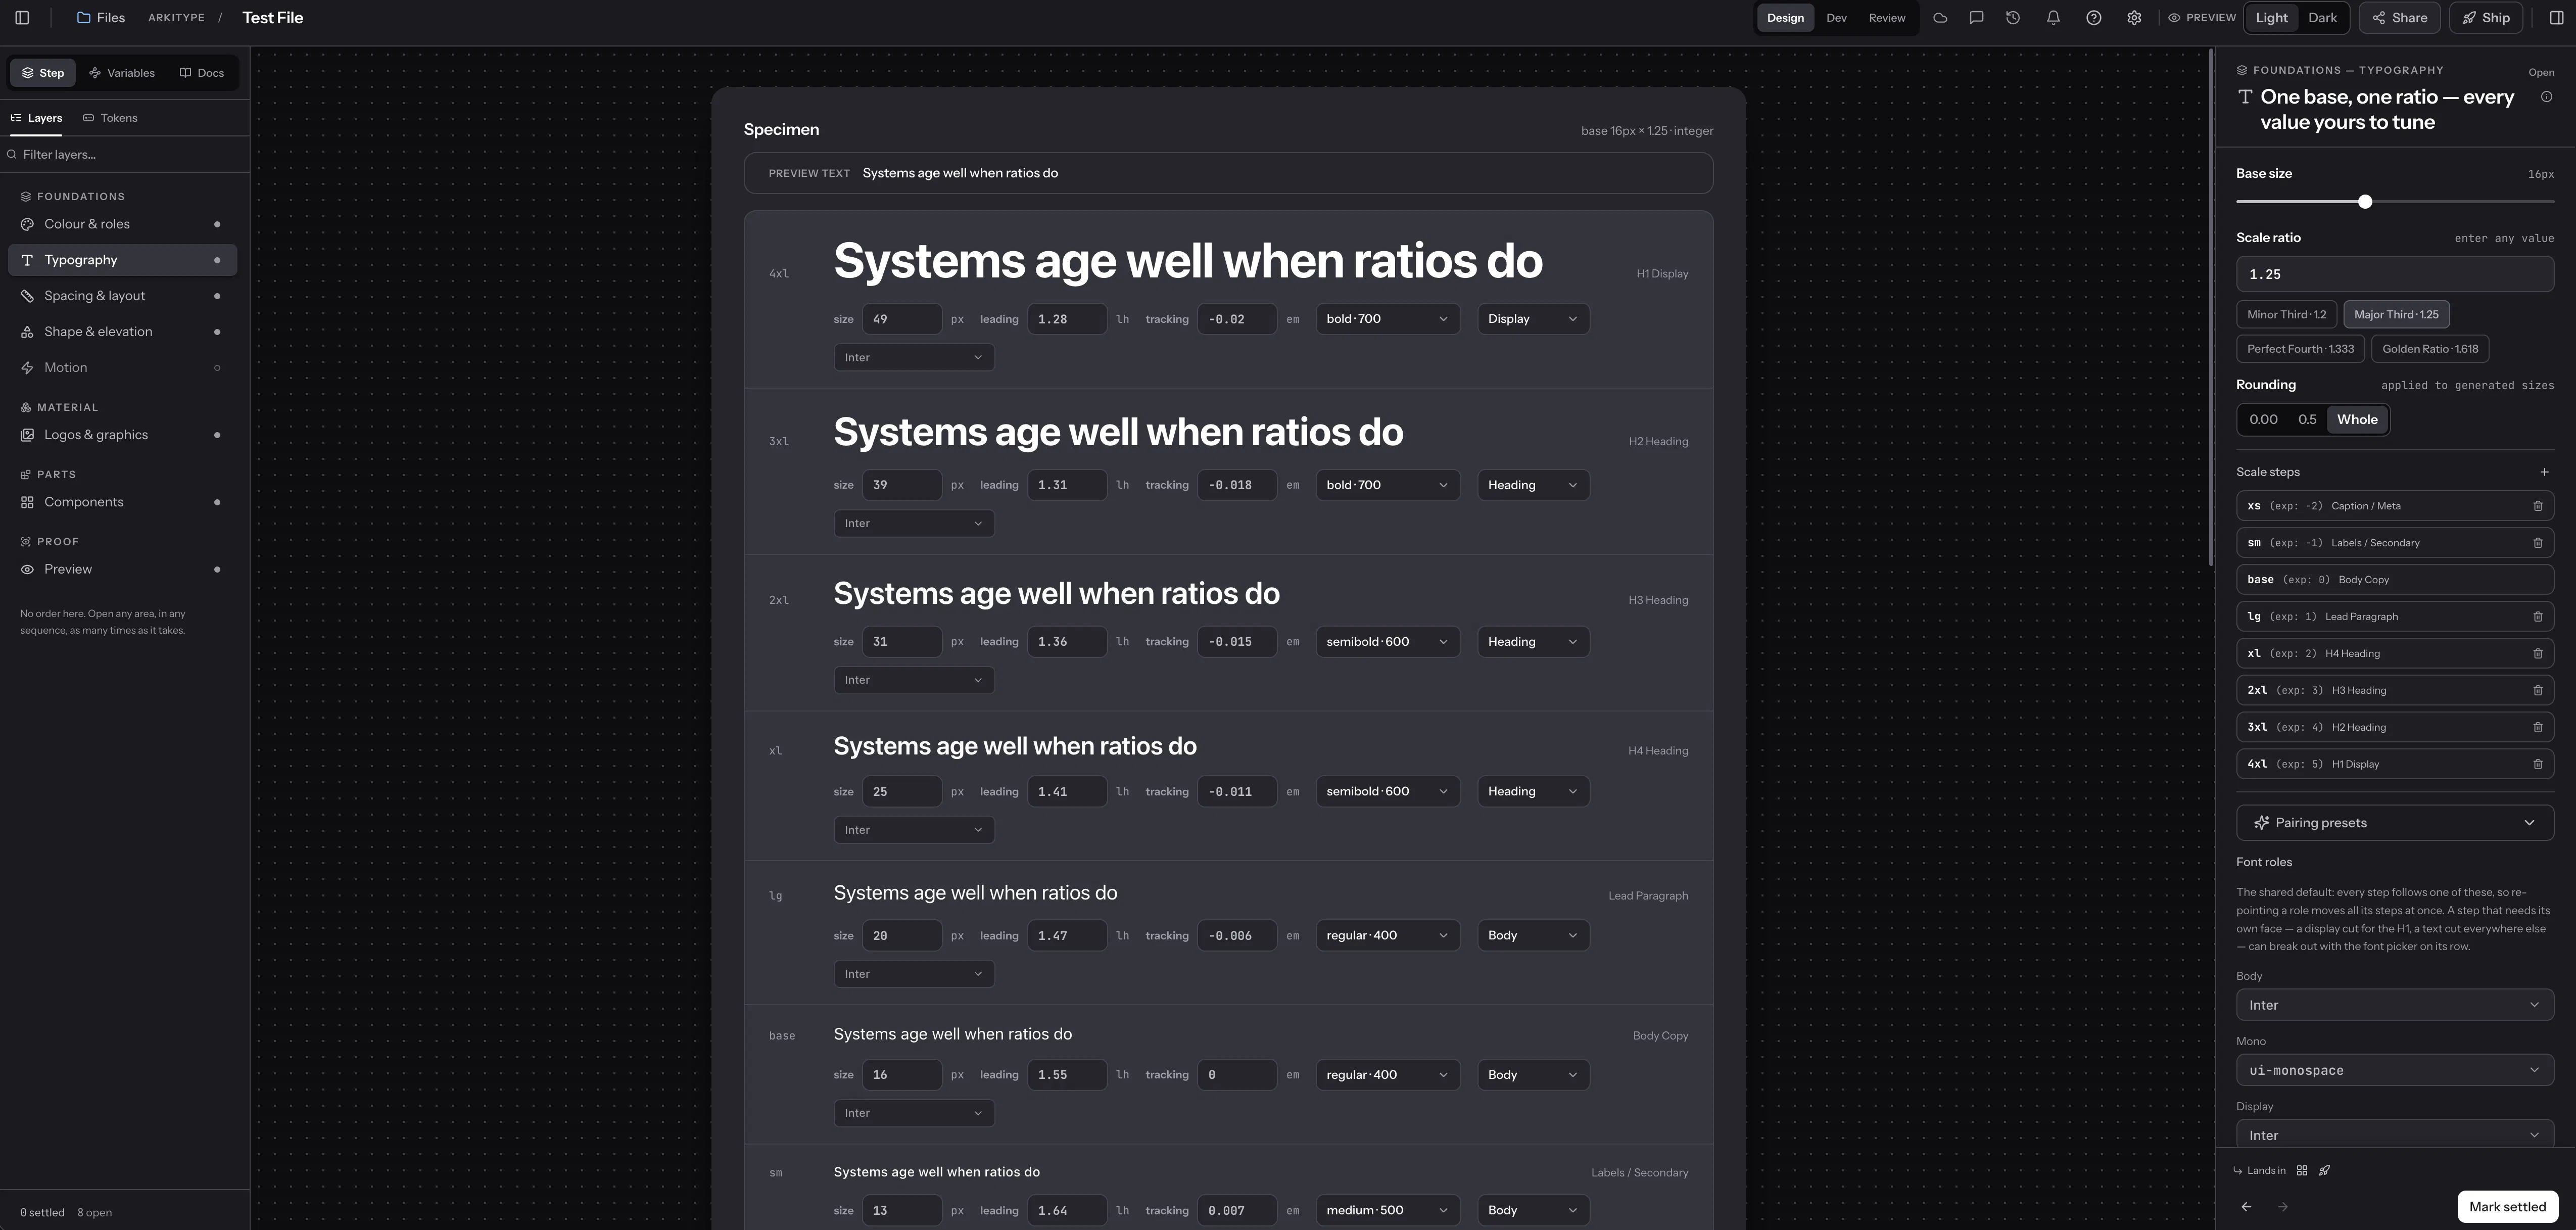Apply Golden Ratio·1.618 preset
The height and width of the screenshot is (1230, 2576).
pyautogui.click(x=2430, y=349)
